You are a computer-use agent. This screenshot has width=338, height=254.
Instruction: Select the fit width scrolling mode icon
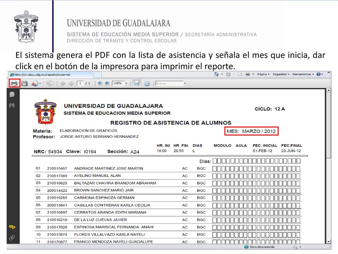[x=137, y=83]
